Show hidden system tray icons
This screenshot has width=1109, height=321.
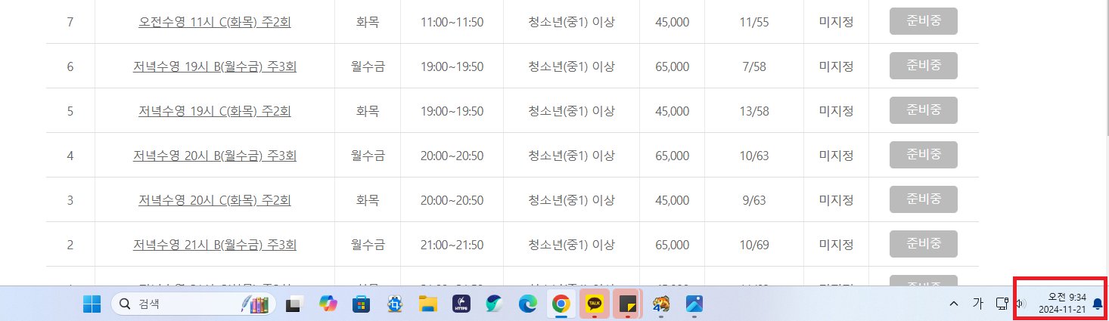[953, 304]
